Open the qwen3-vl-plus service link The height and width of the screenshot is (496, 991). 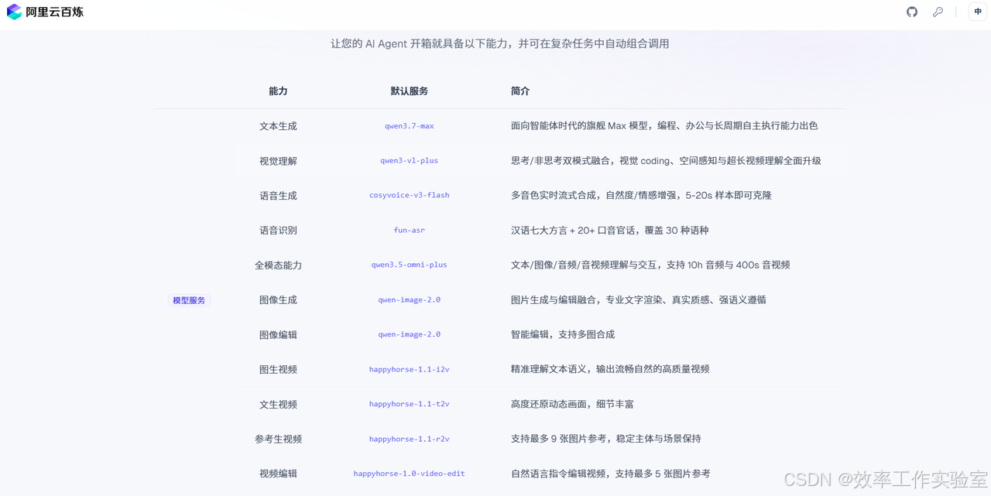[409, 161]
